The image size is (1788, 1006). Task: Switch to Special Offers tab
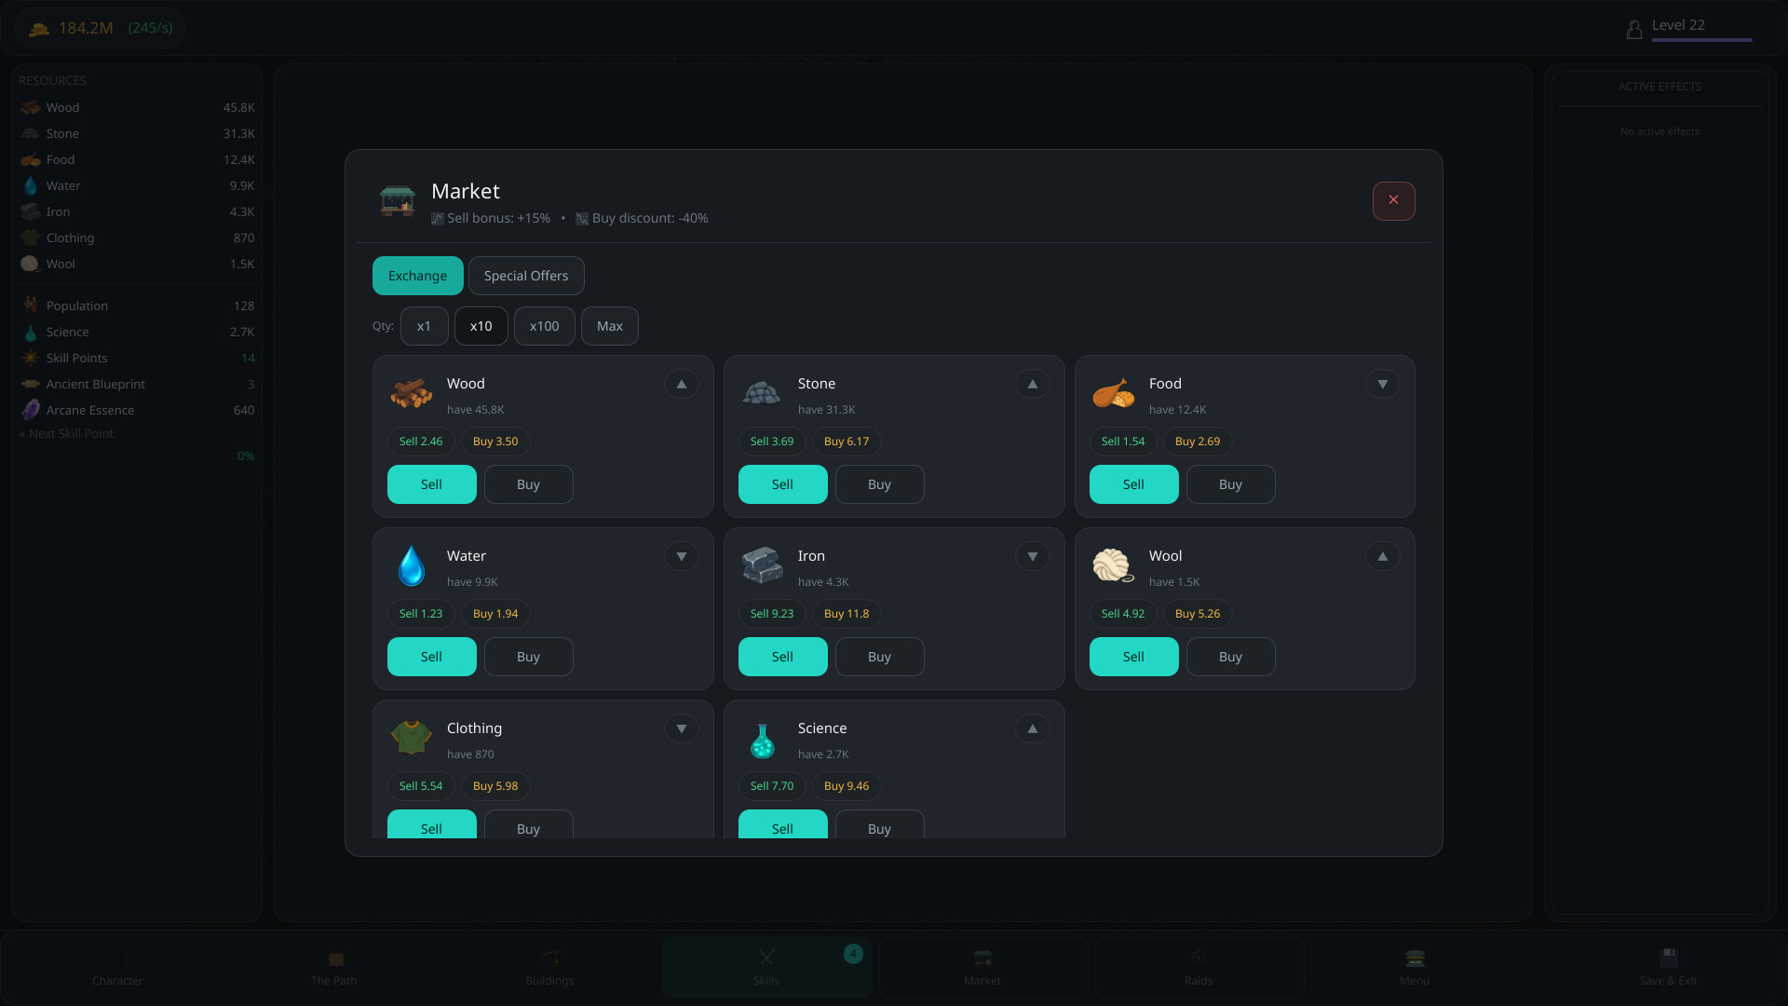pos(526,276)
